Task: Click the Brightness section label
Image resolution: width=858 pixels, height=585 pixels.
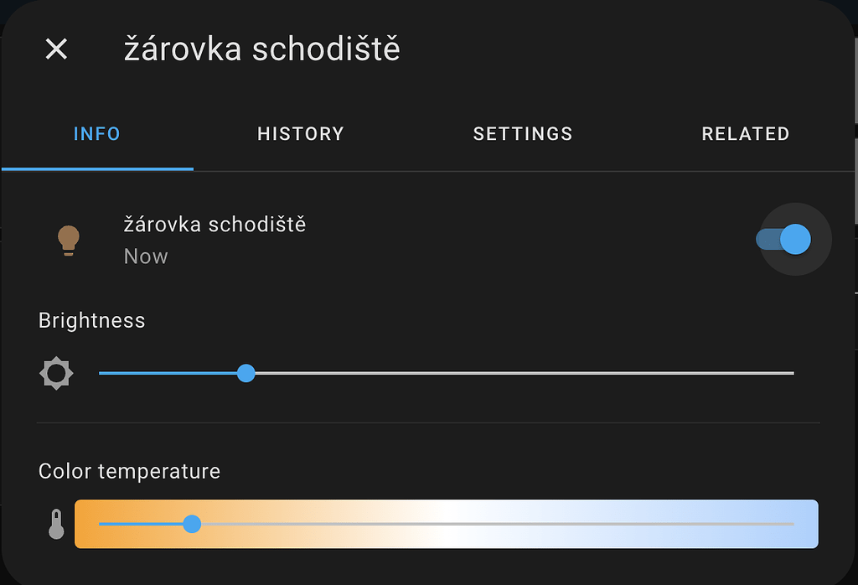Action: [91, 320]
